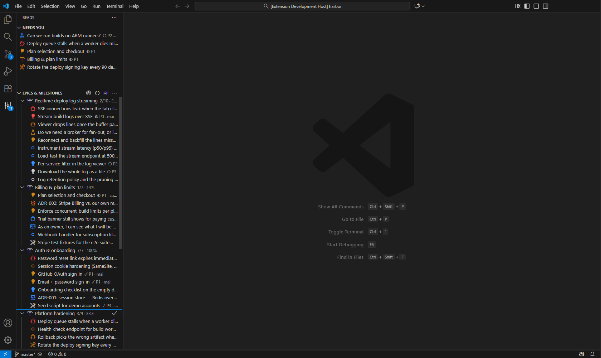Publish changes via cloud sync icon in status bar
This screenshot has height=358, width=601.
point(40,354)
